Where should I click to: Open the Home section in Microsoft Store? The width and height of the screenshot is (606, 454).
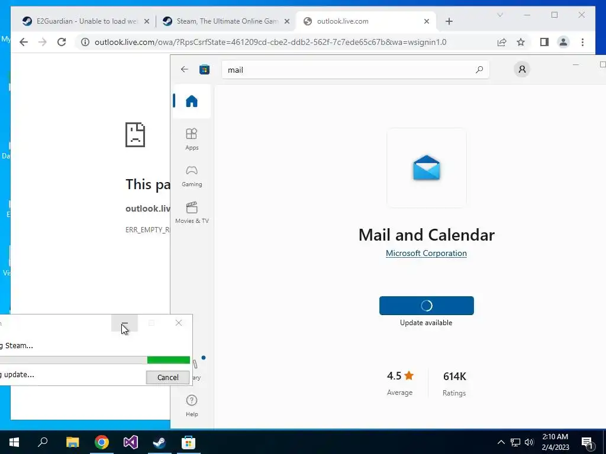click(x=192, y=101)
